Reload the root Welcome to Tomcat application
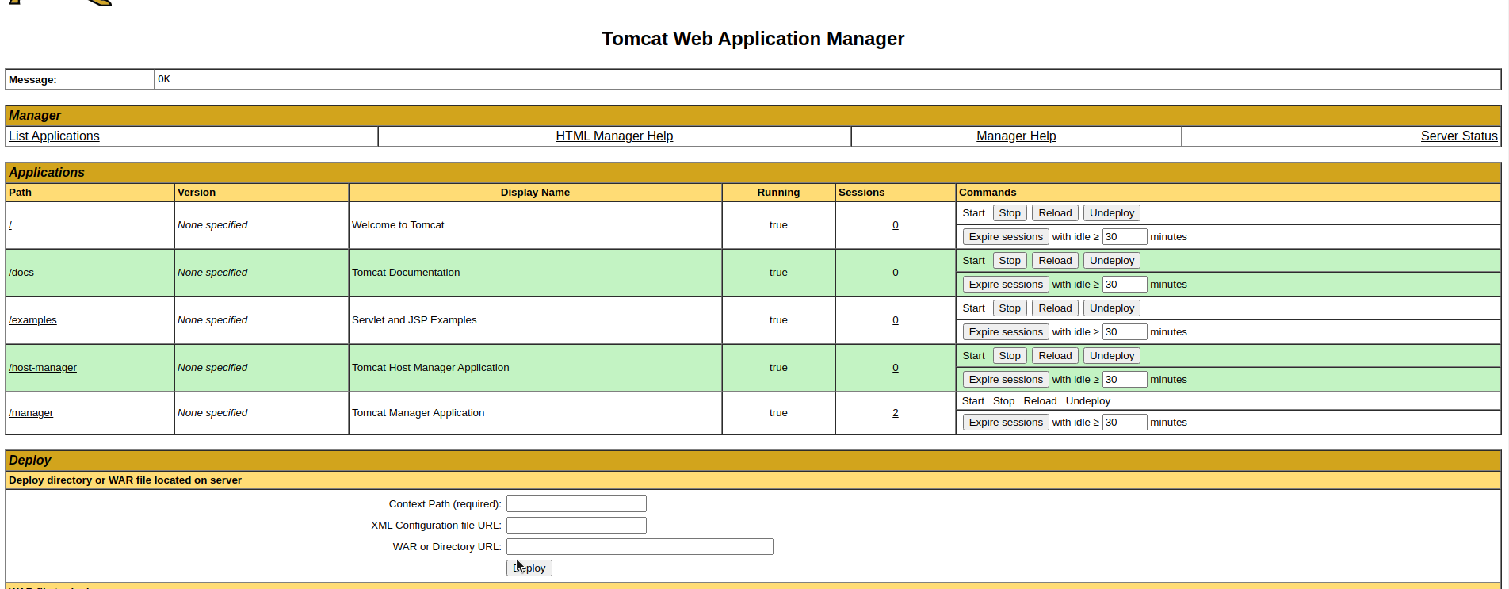Viewport: 1509px width, 589px height. click(x=1055, y=213)
